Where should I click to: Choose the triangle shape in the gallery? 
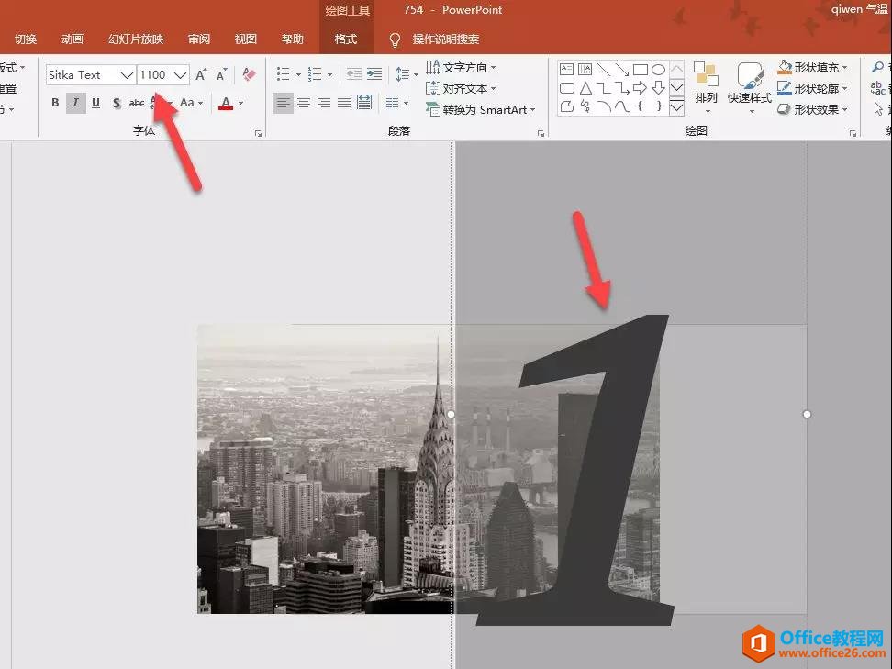[x=585, y=88]
